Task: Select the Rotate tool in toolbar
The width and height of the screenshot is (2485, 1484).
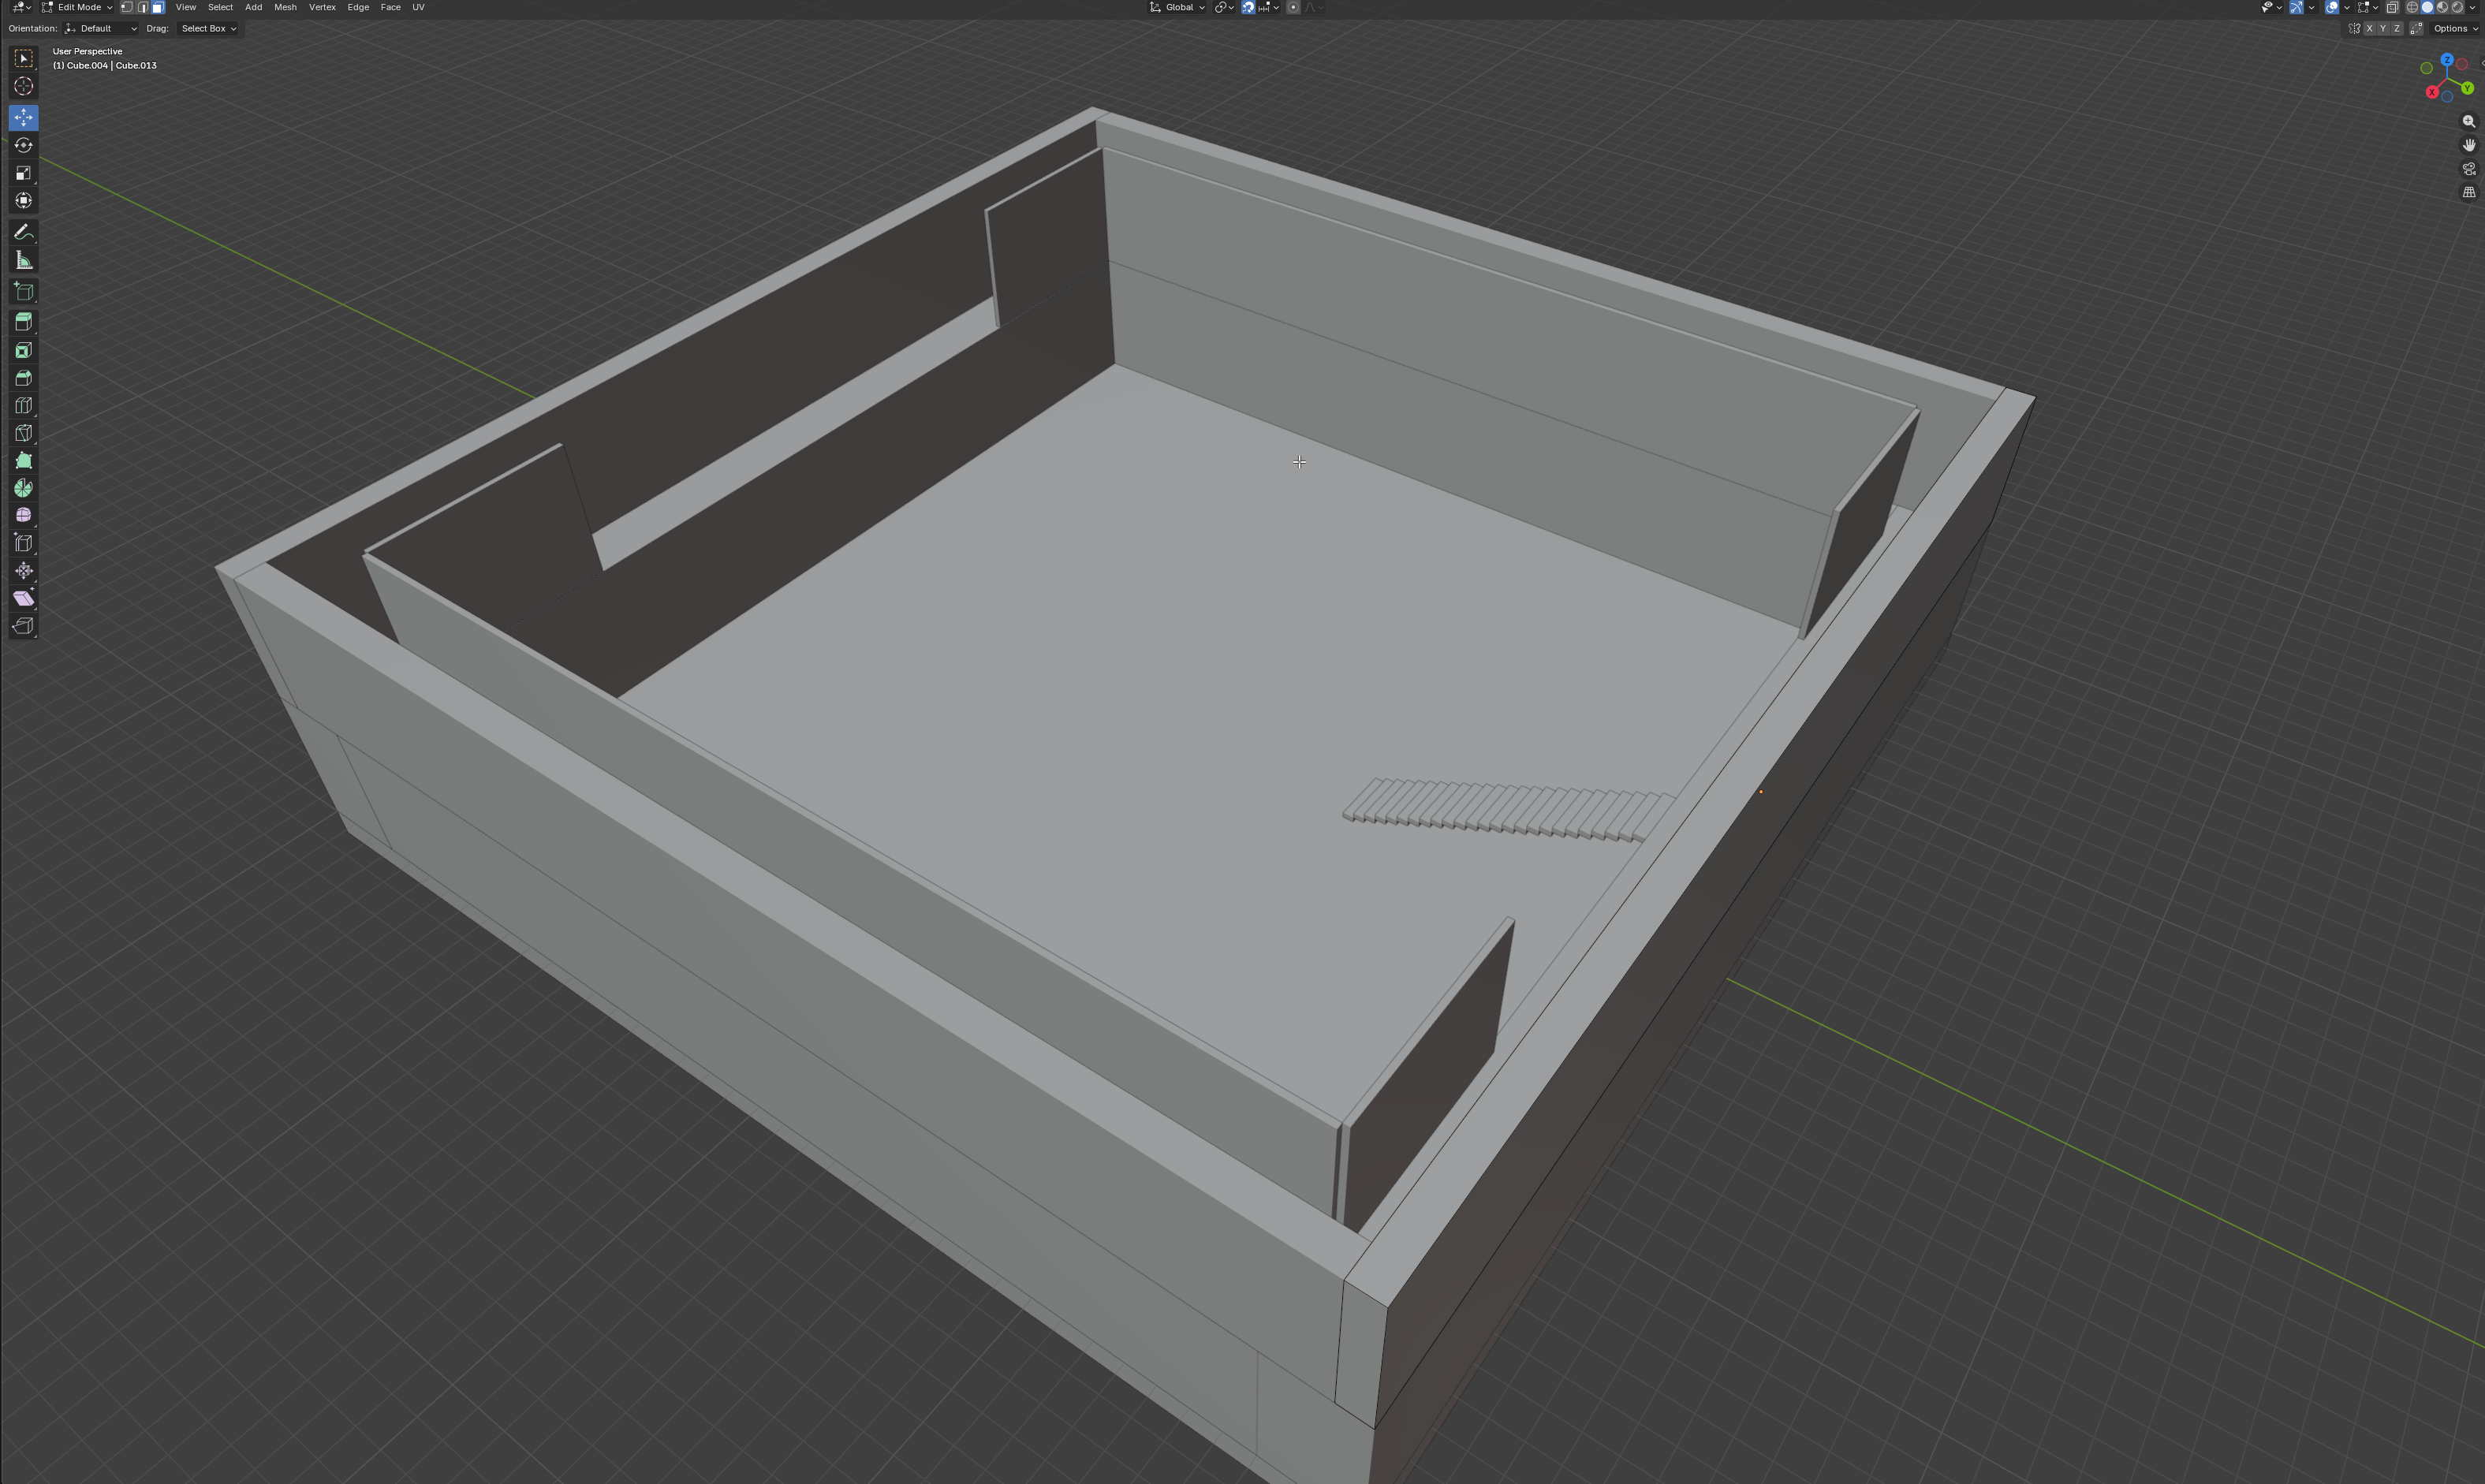Action: (23, 145)
